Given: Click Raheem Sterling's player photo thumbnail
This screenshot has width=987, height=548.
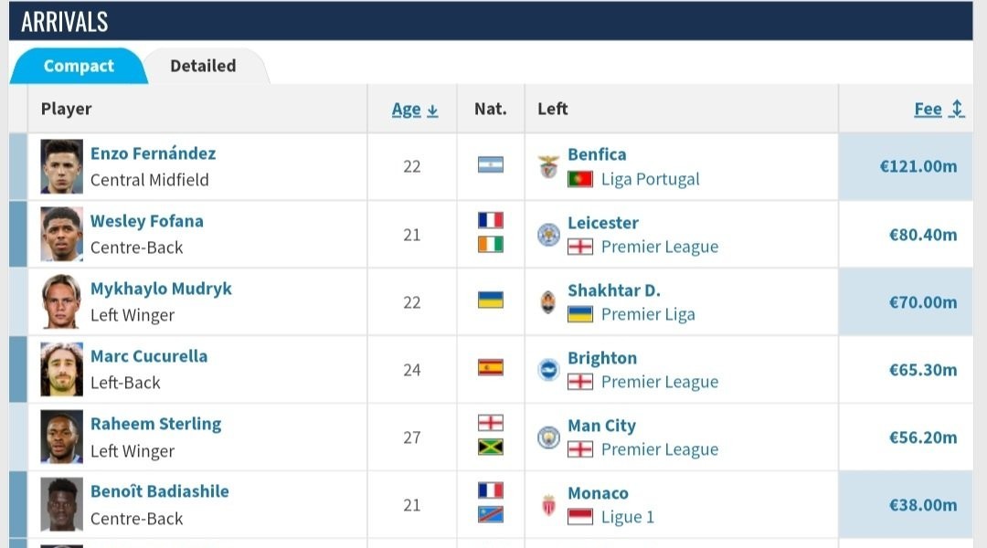Looking at the screenshot, I should click(61, 437).
